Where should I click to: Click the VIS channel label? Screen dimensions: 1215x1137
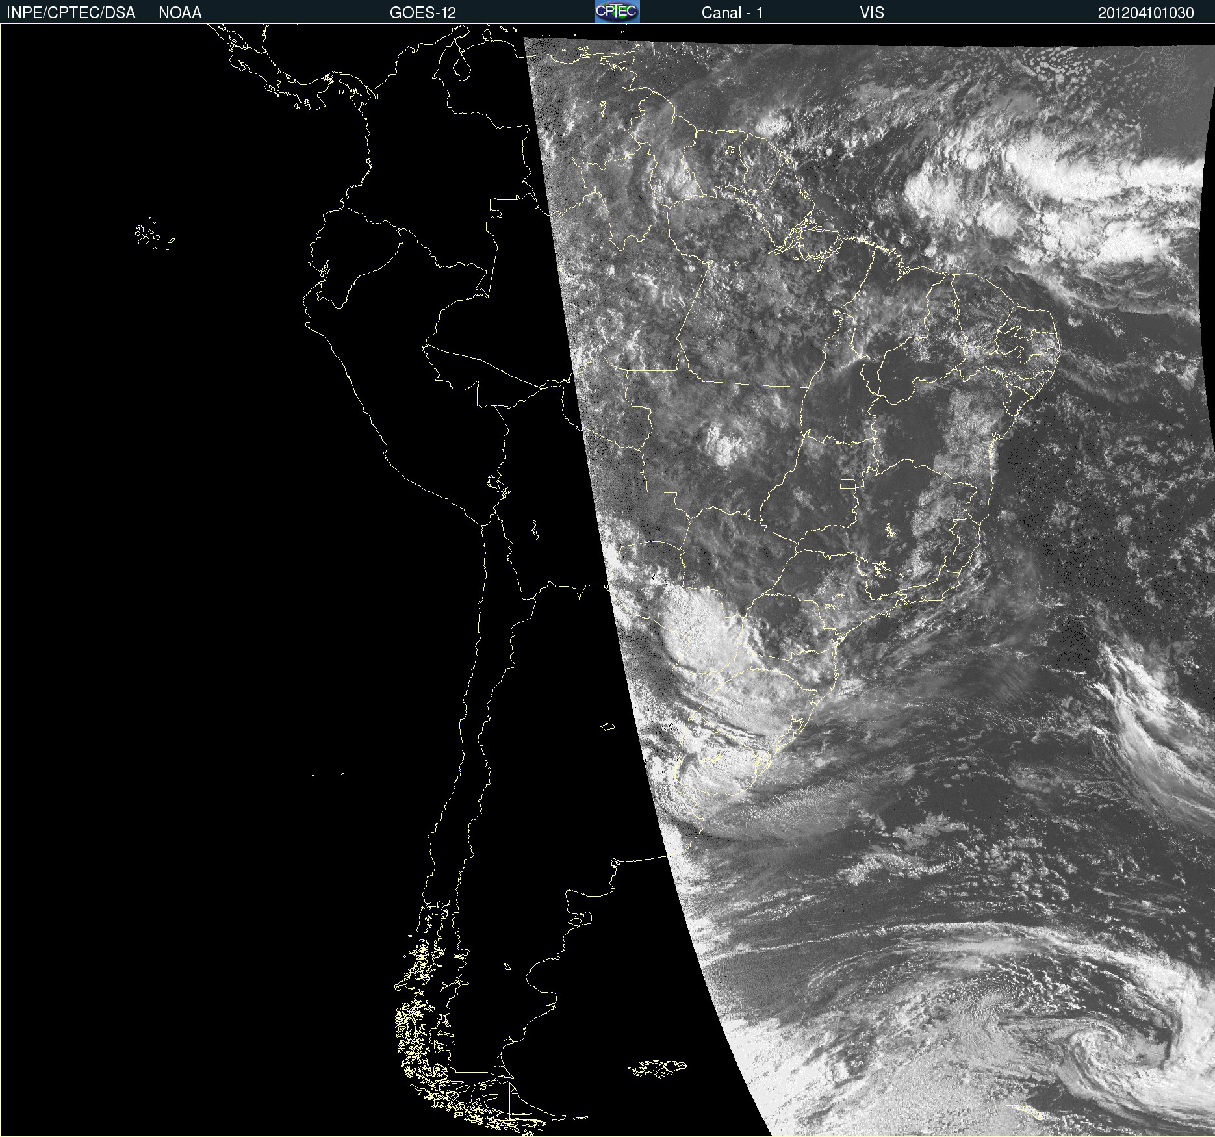(872, 13)
